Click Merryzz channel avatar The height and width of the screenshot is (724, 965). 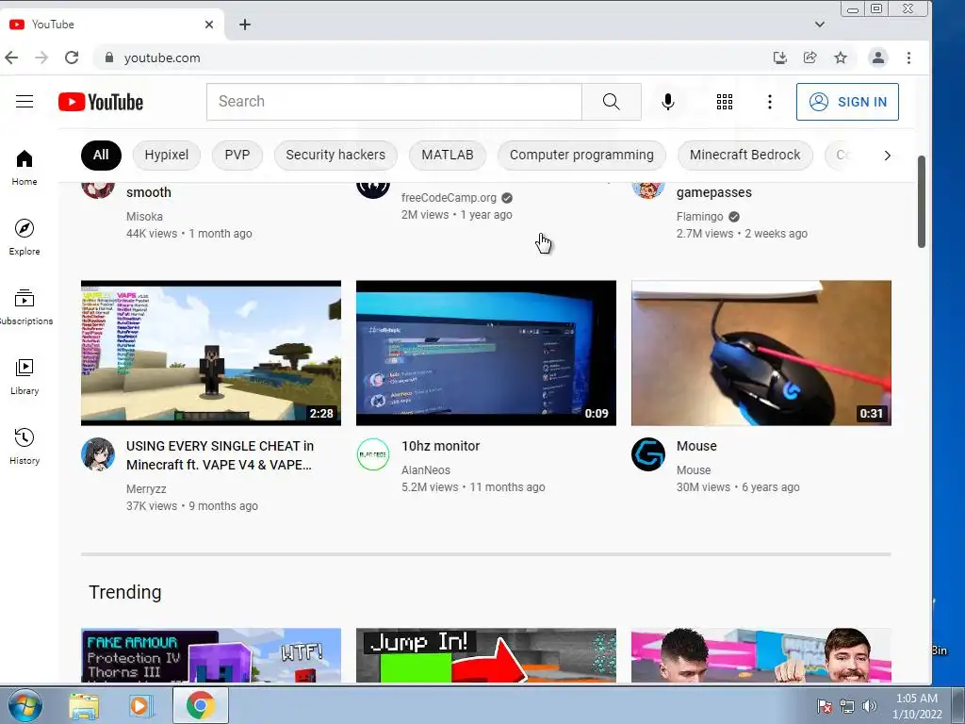pos(98,454)
